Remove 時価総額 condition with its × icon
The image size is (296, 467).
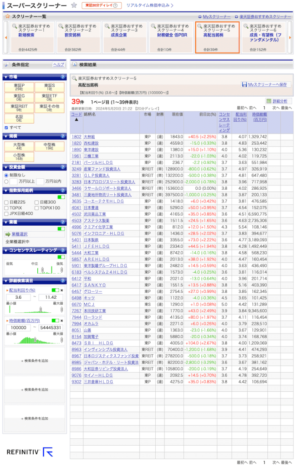(61, 321)
